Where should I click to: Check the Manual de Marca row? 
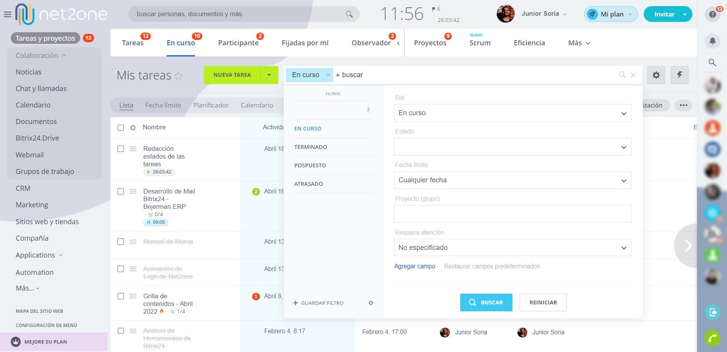[x=121, y=241]
